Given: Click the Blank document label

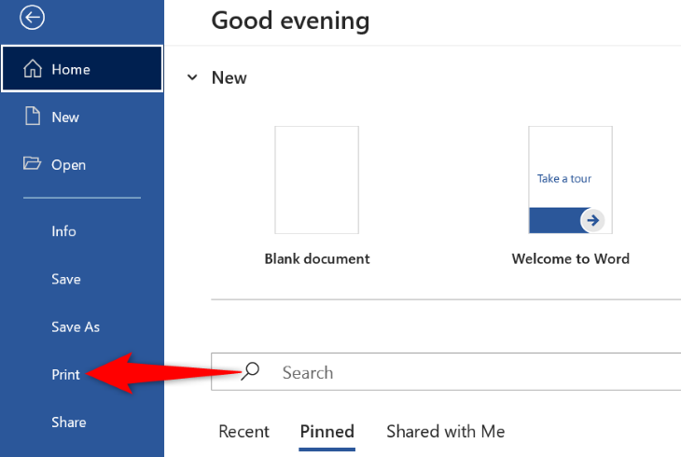Looking at the screenshot, I should (317, 259).
